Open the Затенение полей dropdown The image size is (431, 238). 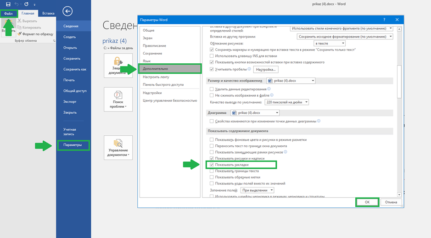coord(257,190)
